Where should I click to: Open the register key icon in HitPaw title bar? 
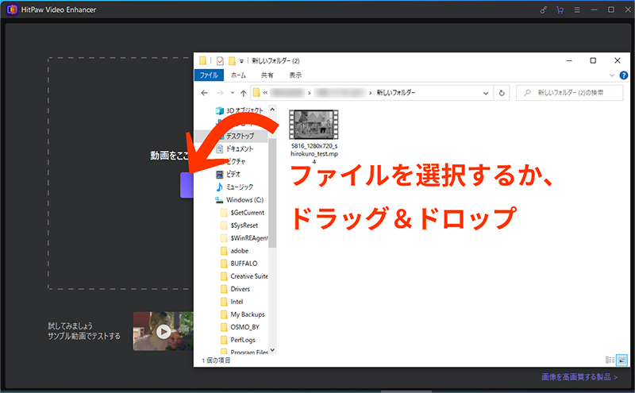[x=544, y=10]
